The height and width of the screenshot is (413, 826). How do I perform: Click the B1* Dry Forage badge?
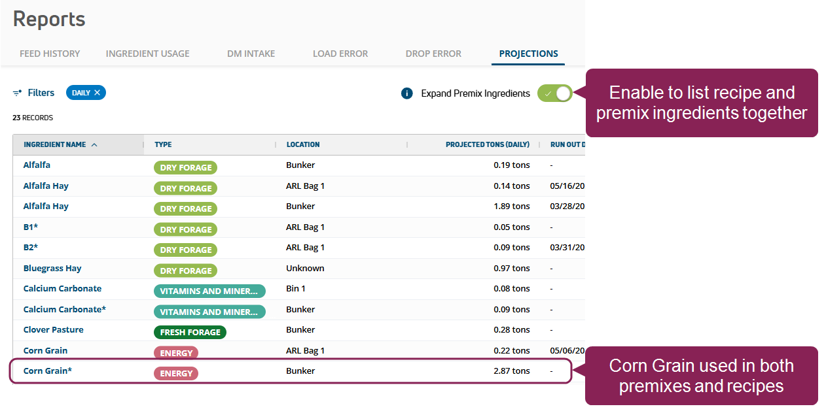(185, 229)
